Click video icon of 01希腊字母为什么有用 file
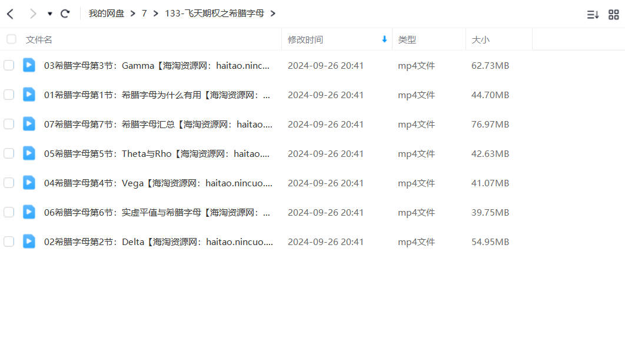Image resolution: width=625 pixels, height=352 pixels. 29,95
